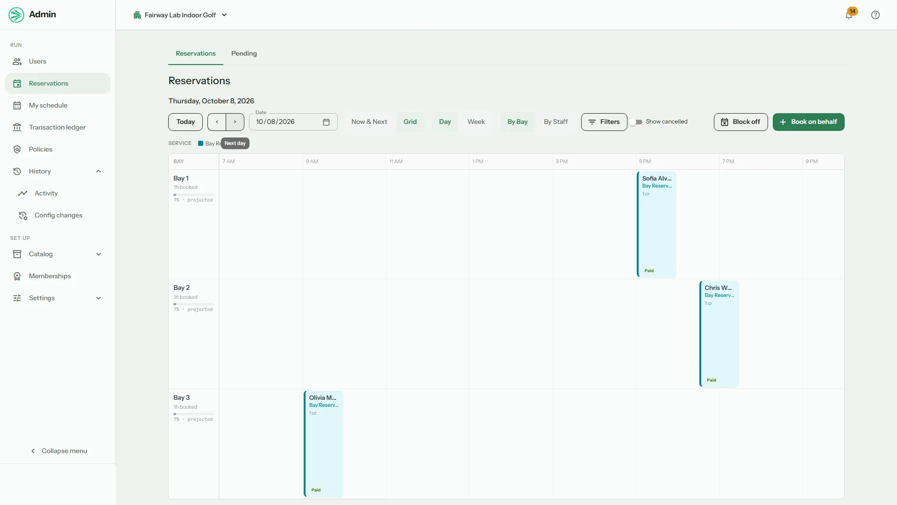Viewport: 897px width, 505px height.
Task: Select the Week range option
Action: tap(476, 122)
